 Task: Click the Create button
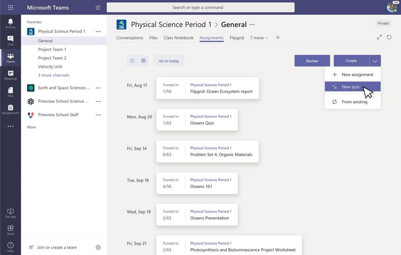pos(351,61)
